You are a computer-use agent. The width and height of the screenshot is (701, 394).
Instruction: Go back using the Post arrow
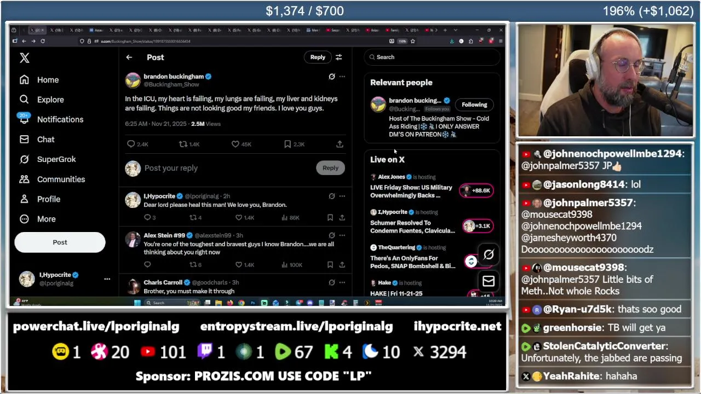tap(129, 57)
